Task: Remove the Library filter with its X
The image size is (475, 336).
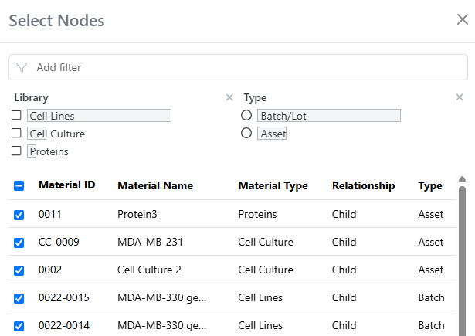Action: 229,97
